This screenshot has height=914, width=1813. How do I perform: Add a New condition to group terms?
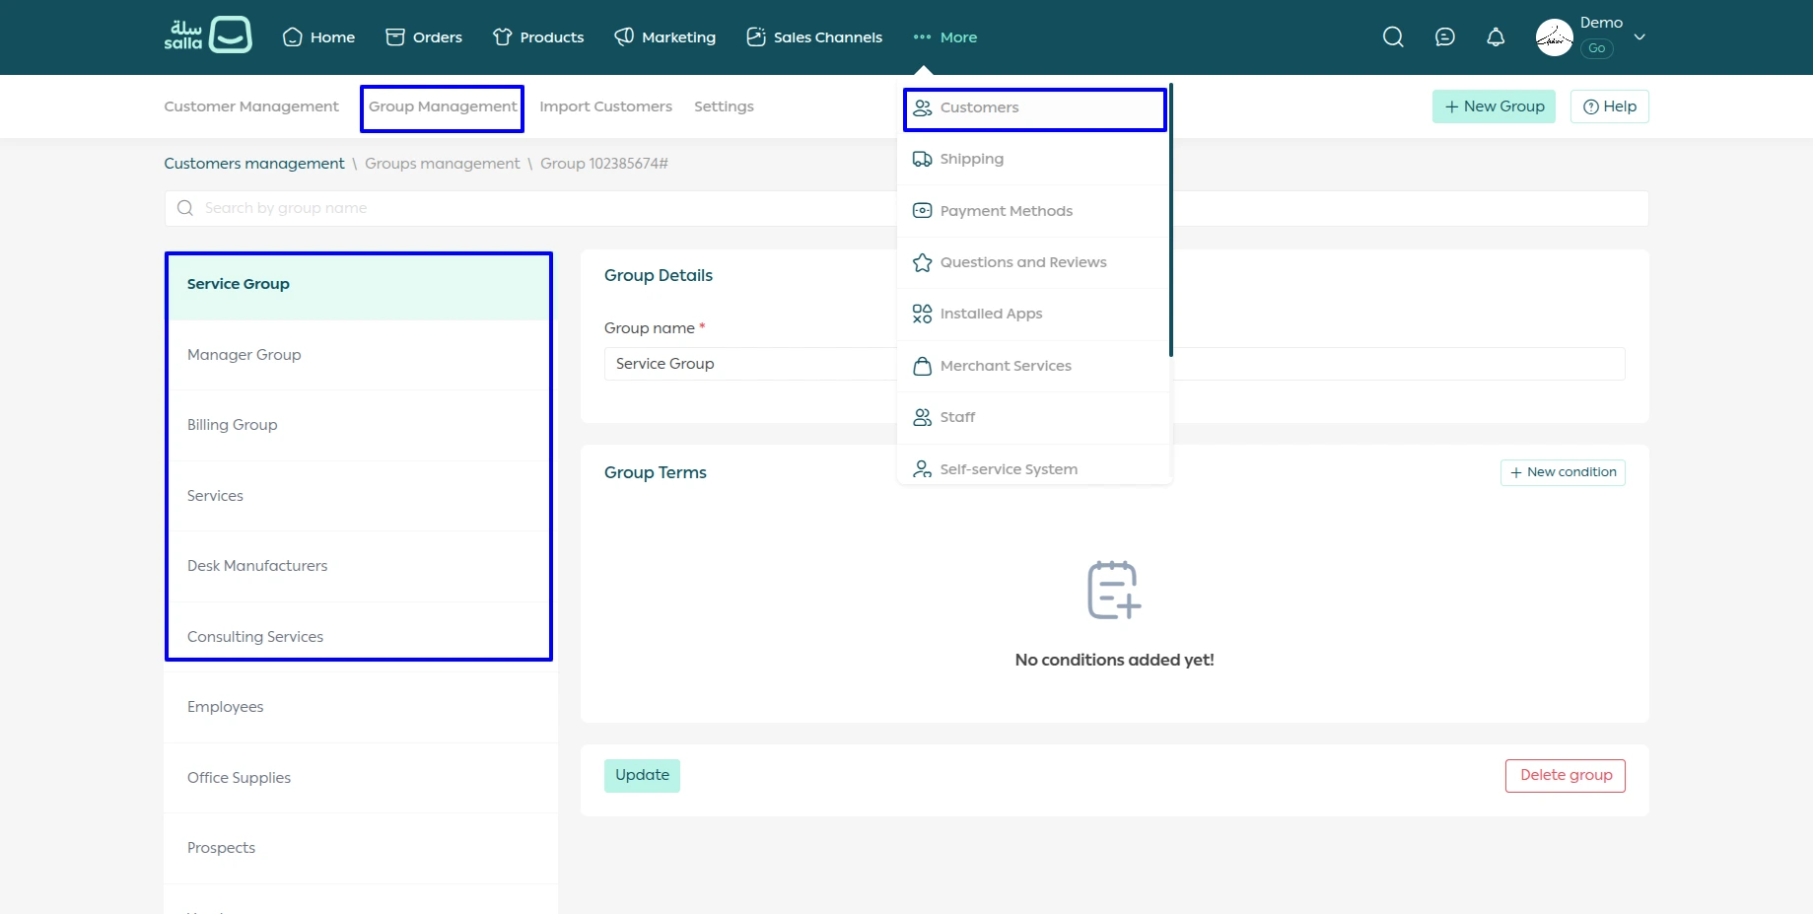1562,472
